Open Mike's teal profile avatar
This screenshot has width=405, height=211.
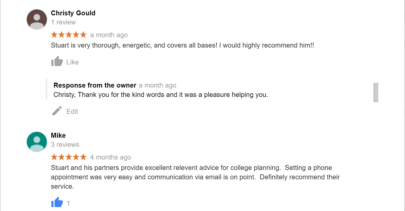point(37,142)
